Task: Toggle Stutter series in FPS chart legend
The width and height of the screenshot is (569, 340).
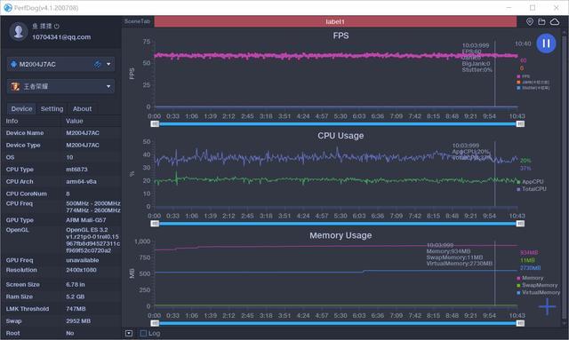Action: [533, 88]
